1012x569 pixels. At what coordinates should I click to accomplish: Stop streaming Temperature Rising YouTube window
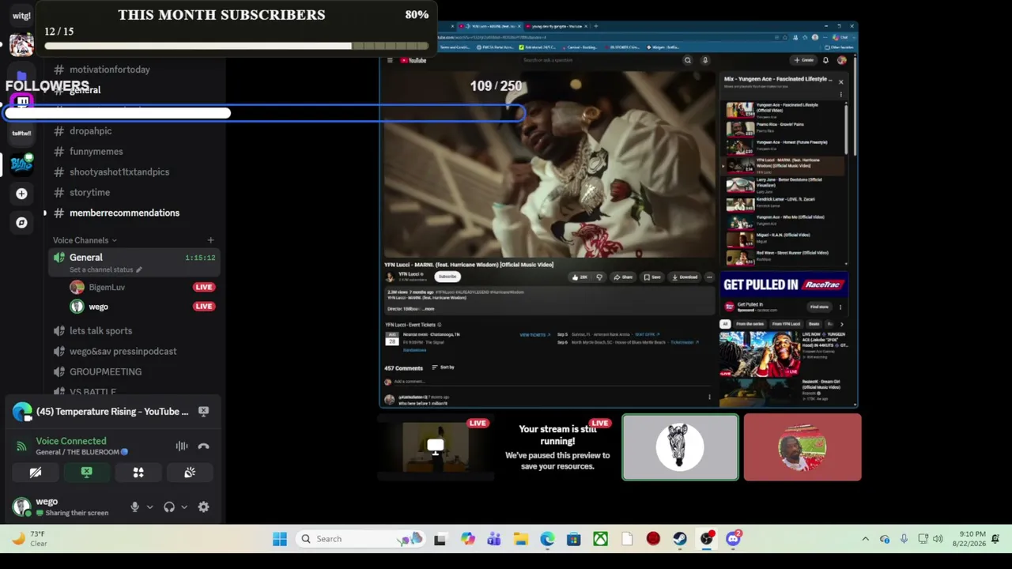tap(203, 411)
